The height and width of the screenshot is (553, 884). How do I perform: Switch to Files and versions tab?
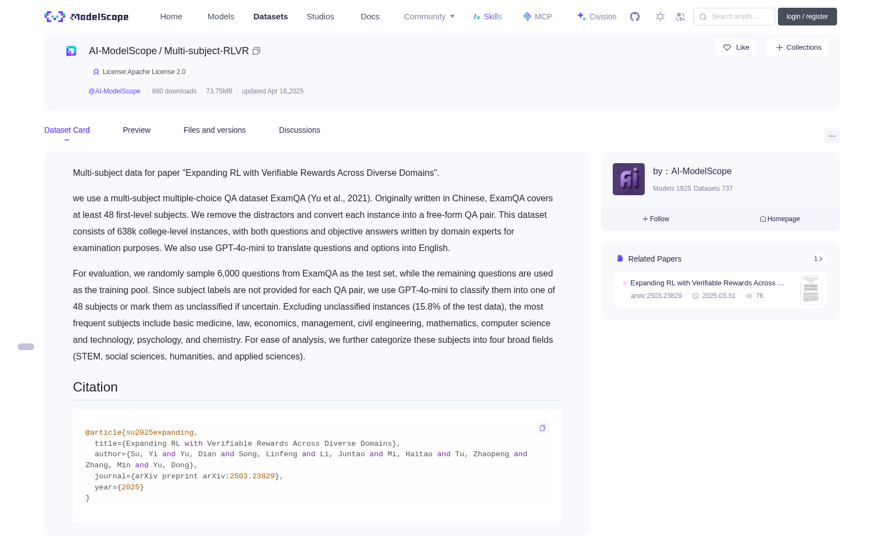click(x=214, y=130)
